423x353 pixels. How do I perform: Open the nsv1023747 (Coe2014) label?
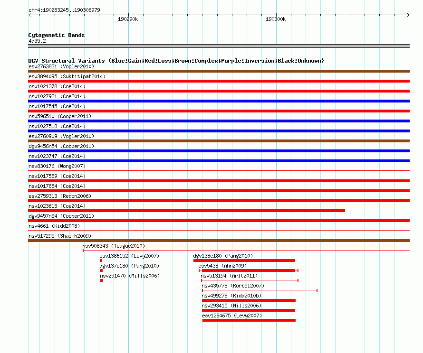coord(57,156)
